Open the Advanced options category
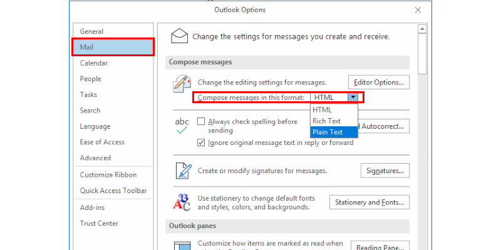This screenshot has height=250, width=501. [x=113, y=158]
